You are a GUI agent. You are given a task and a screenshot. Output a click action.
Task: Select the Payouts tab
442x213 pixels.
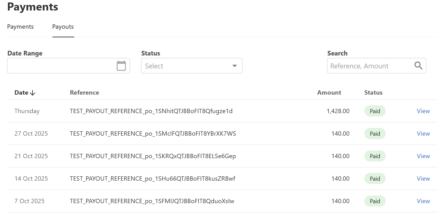pos(63,27)
